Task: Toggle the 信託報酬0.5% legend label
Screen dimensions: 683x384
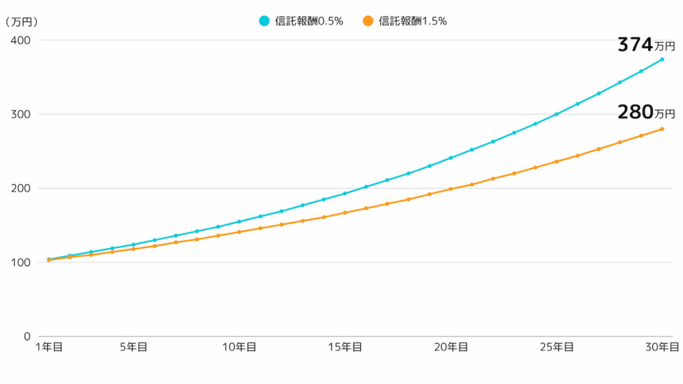Action: 309,21
